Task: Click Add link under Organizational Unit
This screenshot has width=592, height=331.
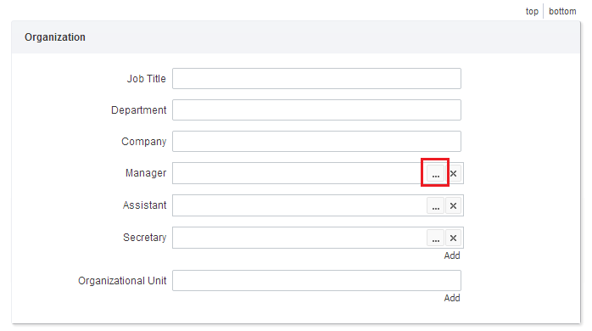Action: 452,298
